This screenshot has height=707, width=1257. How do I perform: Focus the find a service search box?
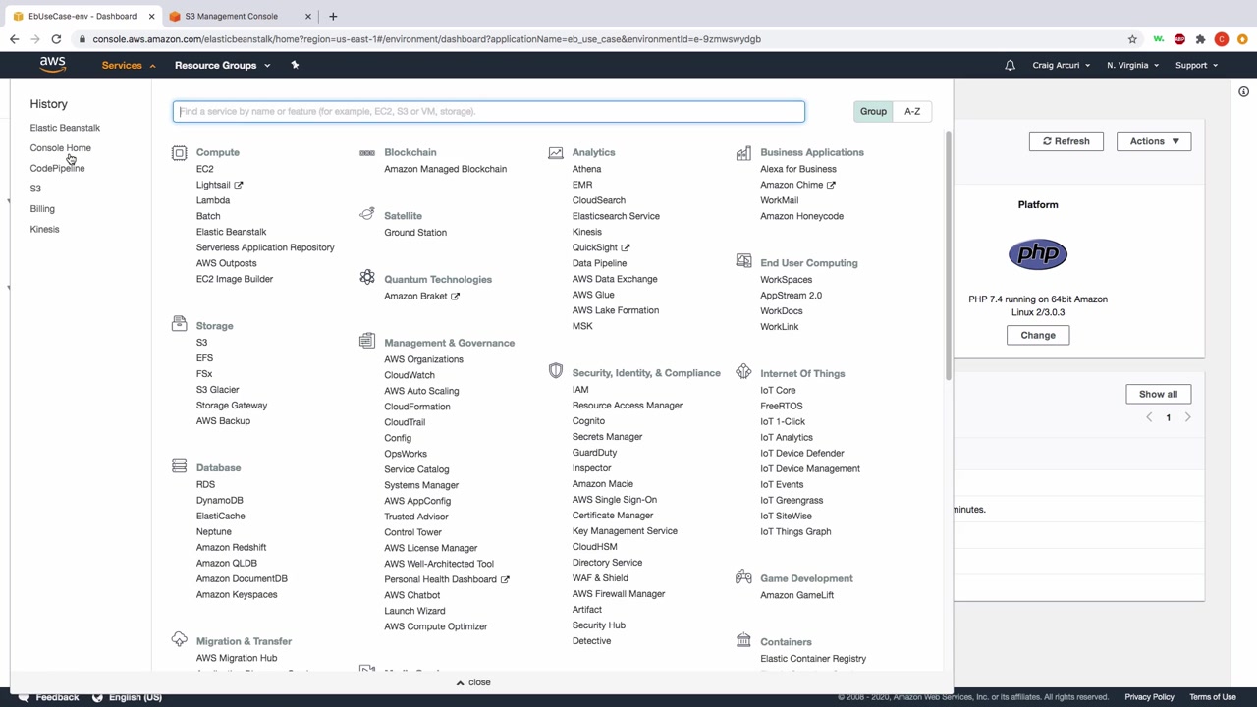(489, 111)
